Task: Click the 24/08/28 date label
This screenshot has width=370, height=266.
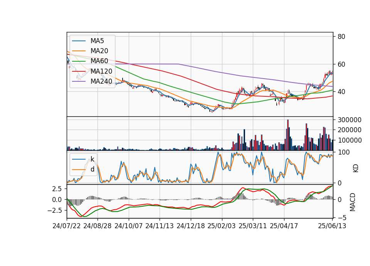Action: [x=98, y=226]
